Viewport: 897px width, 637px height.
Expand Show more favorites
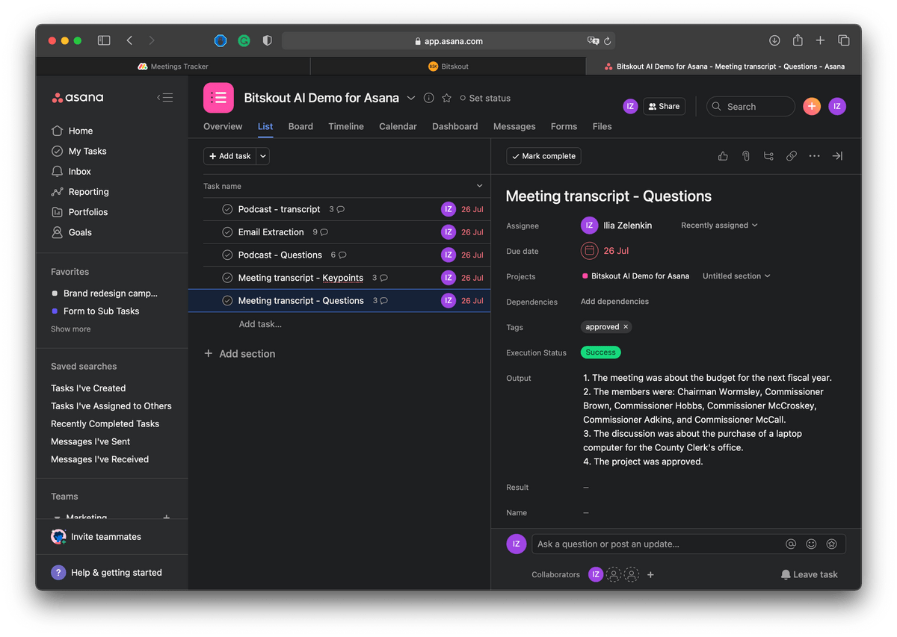coord(71,329)
